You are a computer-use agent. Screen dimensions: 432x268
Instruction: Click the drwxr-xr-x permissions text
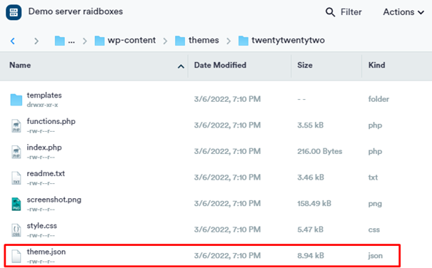click(x=42, y=105)
